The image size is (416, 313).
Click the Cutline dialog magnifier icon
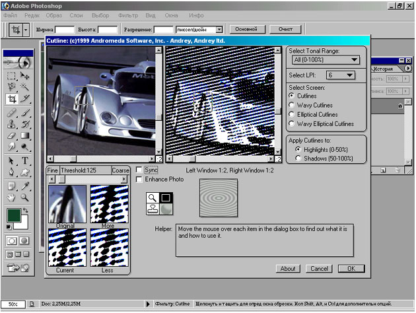point(153,197)
